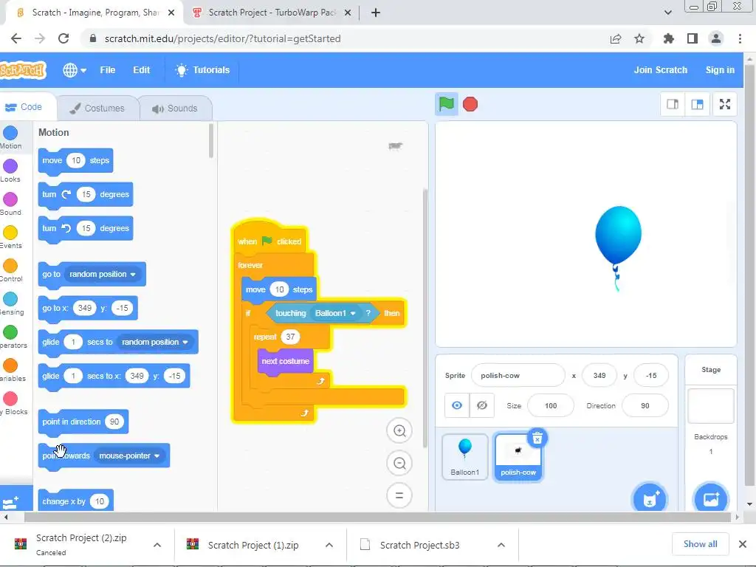The height and width of the screenshot is (567, 756).
Task: Open a new browser tab
Action: pyautogui.click(x=376, y=13)
